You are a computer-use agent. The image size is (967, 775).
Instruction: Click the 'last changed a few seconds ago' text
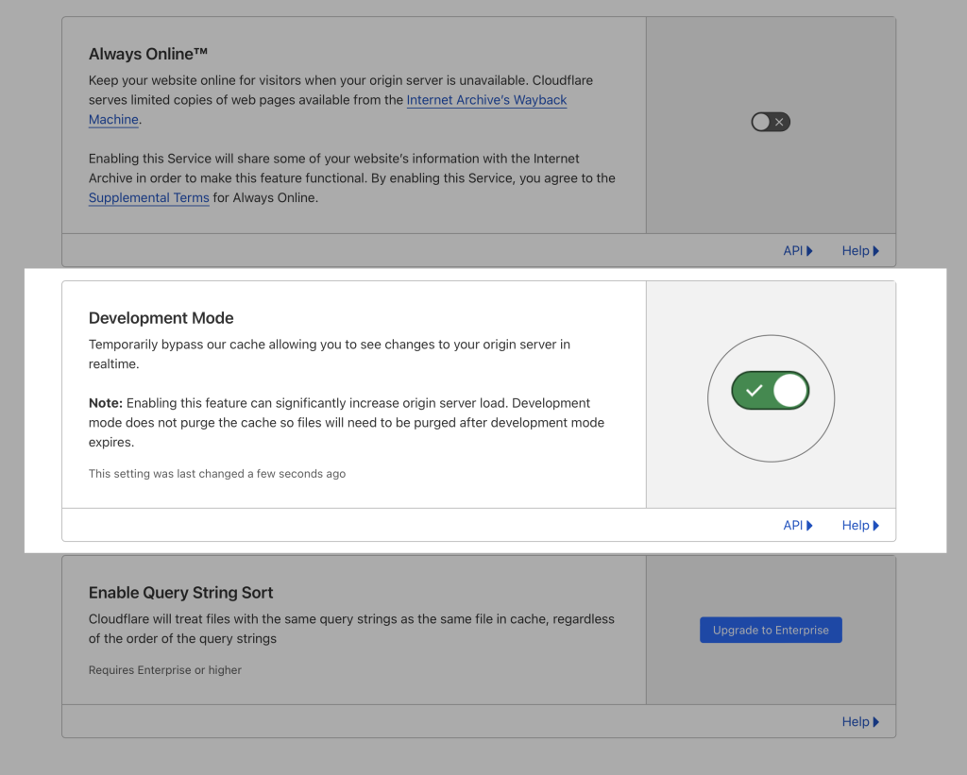(x=216, y=474)
